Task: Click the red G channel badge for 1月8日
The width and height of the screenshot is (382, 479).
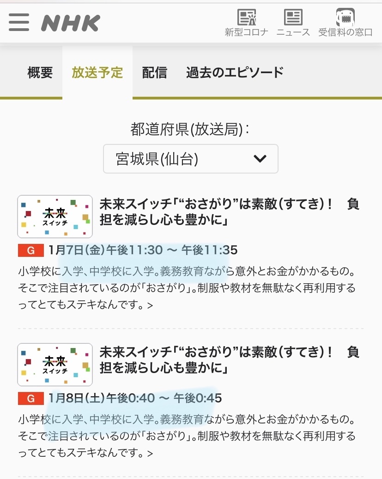Action: [31, 398]
